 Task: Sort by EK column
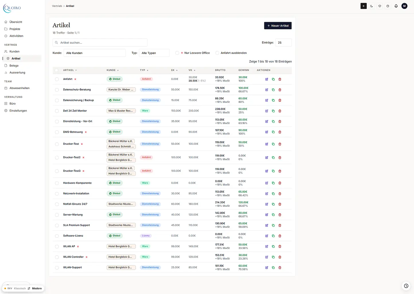click(174, 70)
